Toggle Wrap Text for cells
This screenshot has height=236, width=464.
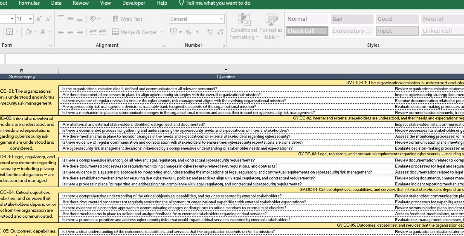[x=128, y=19]
